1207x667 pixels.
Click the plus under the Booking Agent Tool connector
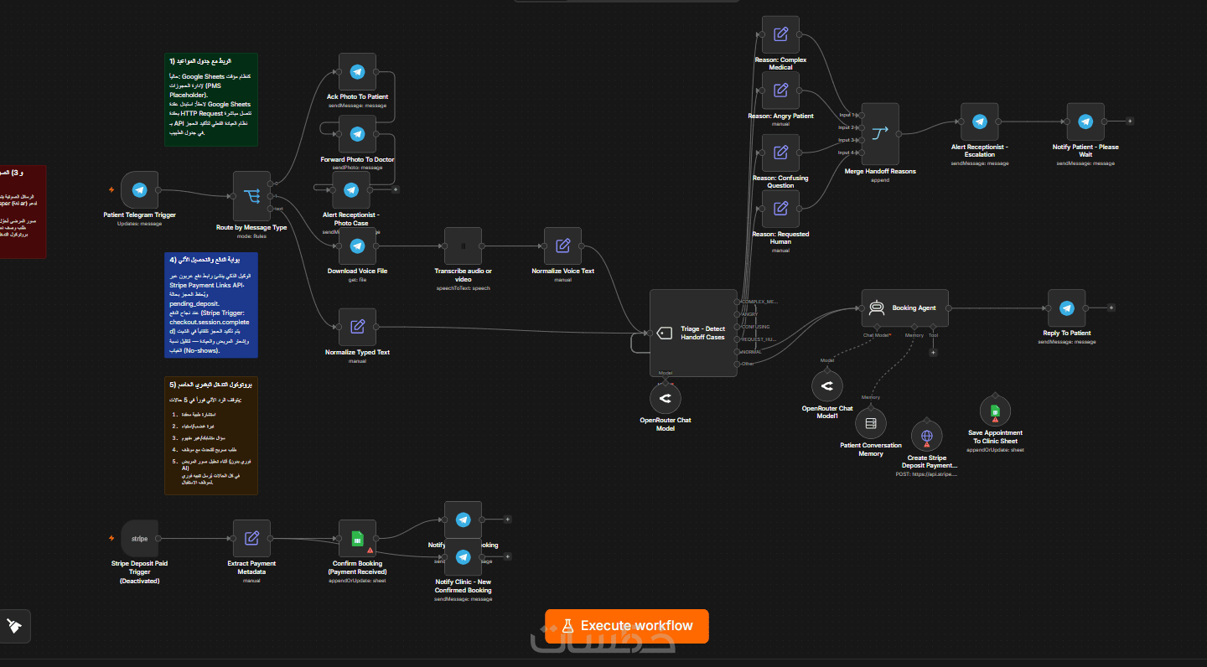tap(933, 352)
